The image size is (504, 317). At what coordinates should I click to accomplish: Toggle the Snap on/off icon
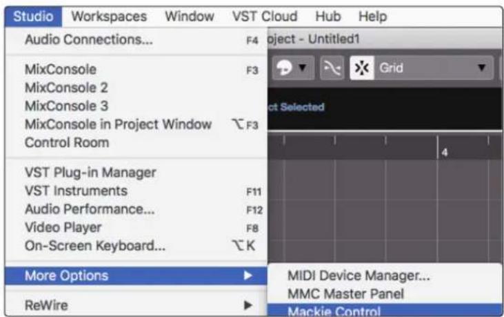pos(362,68)
